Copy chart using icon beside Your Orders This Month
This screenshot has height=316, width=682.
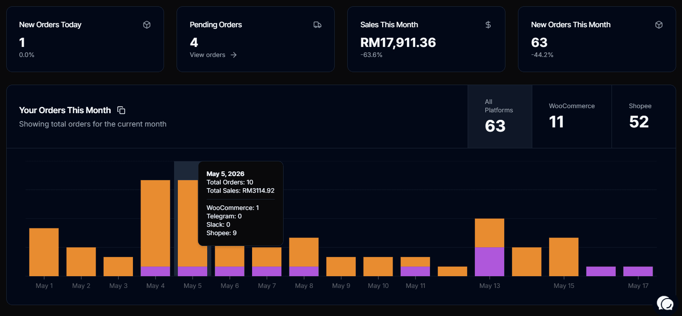point(121,110)
